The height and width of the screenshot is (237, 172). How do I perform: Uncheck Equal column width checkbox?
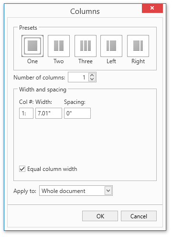pyautogui.click(x=22, y=169)
